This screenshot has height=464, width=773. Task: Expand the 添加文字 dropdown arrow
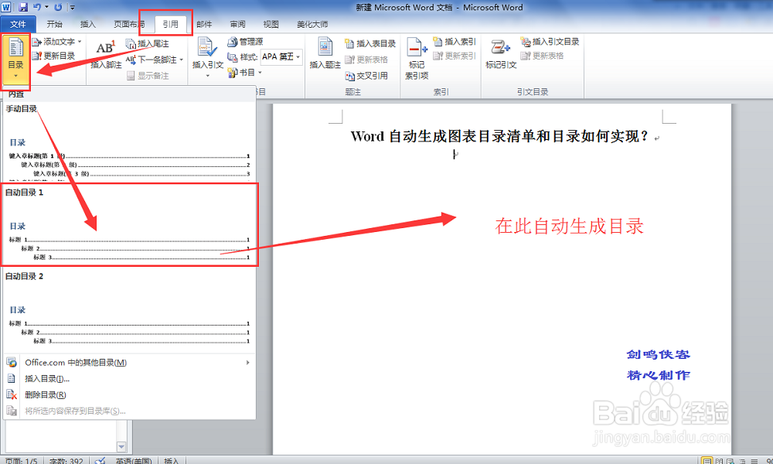pyautogui.click(x=80, y=42)
